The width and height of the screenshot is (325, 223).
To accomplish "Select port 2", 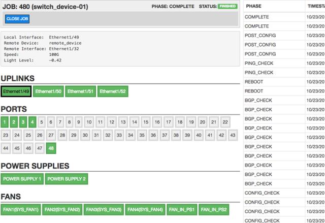I will [14, 122].
